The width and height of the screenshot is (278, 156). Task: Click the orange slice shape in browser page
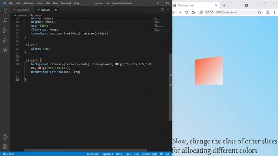click(208, 71)
